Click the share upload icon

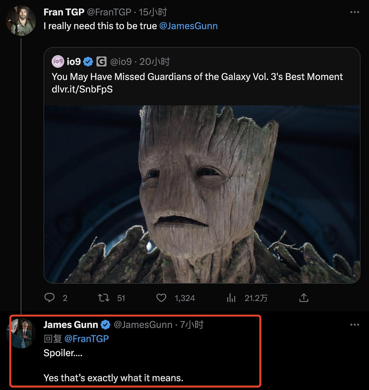click(304, 298)
